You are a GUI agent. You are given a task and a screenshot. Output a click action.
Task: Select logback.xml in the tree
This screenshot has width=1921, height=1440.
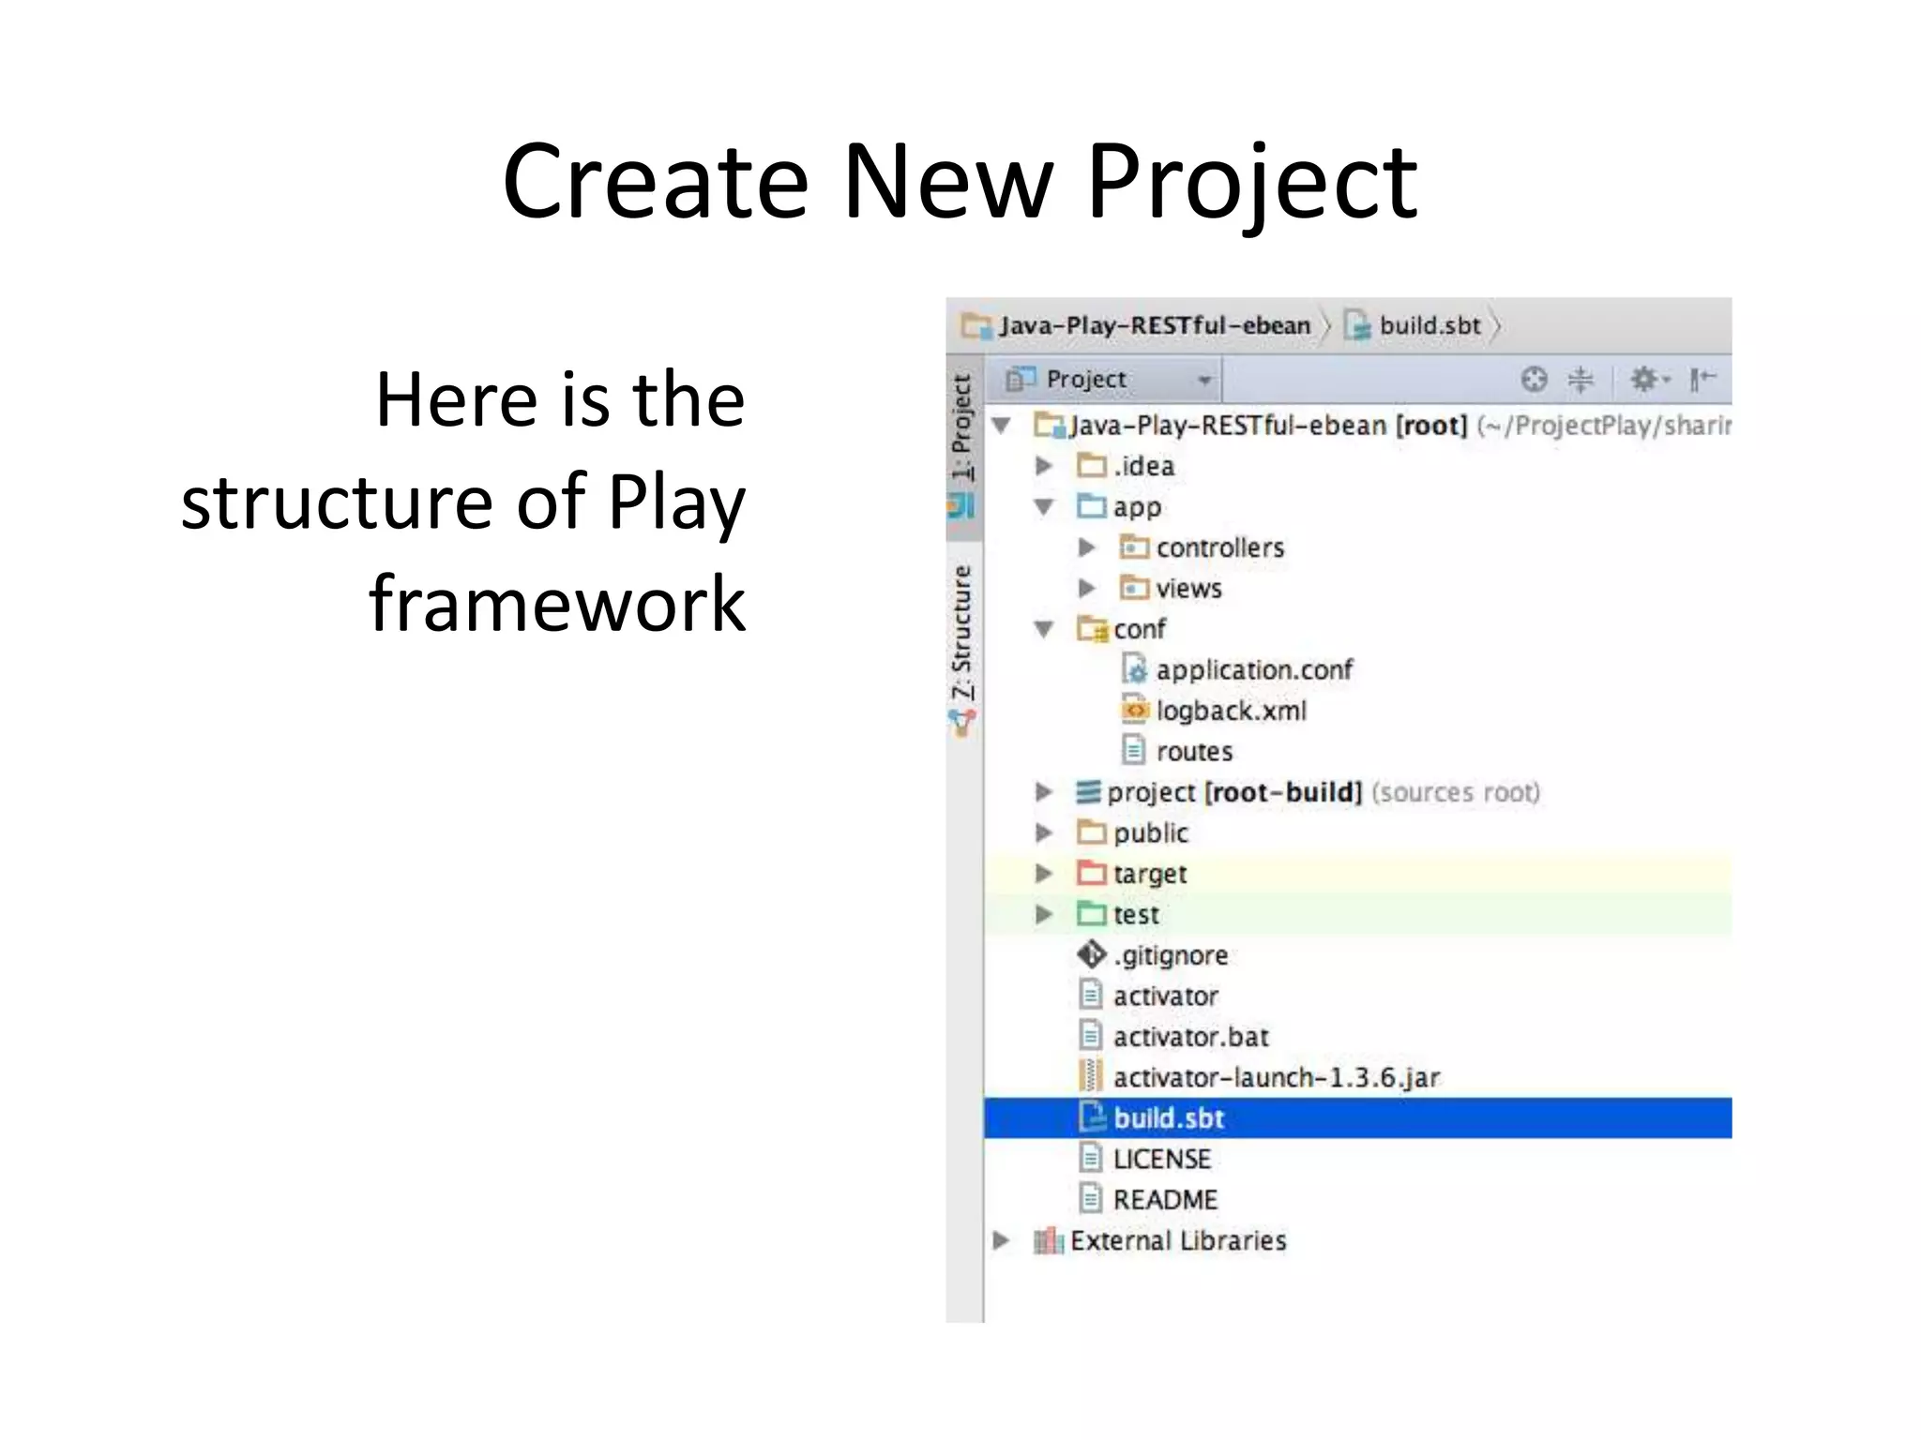coord(1232,711)
